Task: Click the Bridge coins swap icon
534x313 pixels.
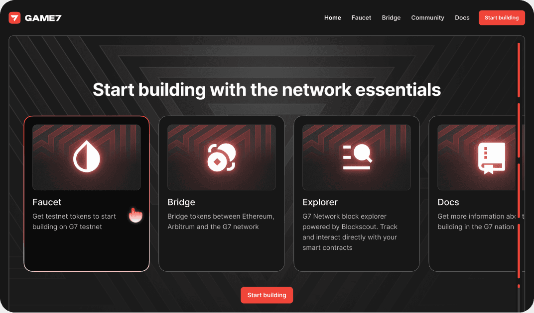Action: point(222,157)
